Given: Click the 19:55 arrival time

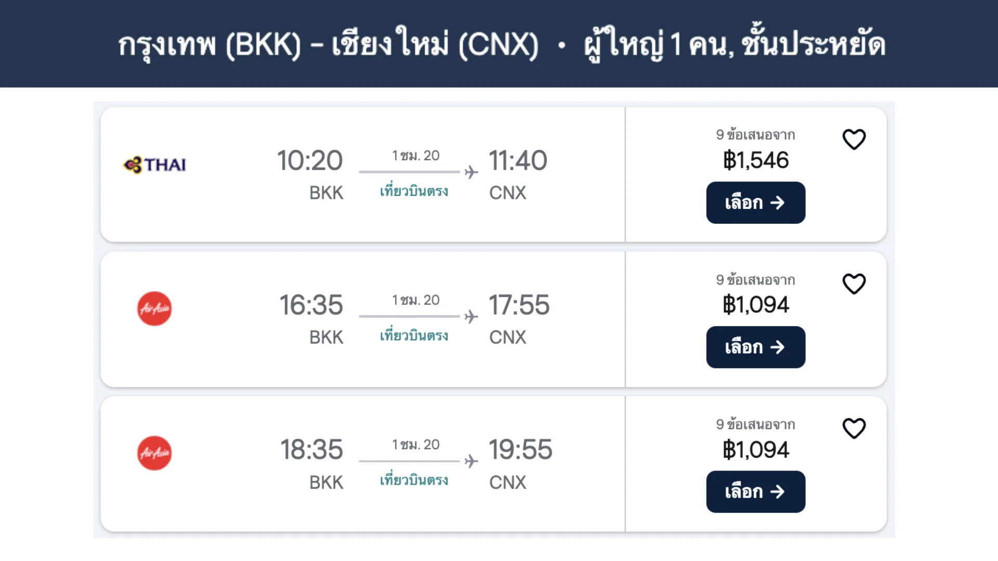Looking at the screenshot, I should click(520, 449).
